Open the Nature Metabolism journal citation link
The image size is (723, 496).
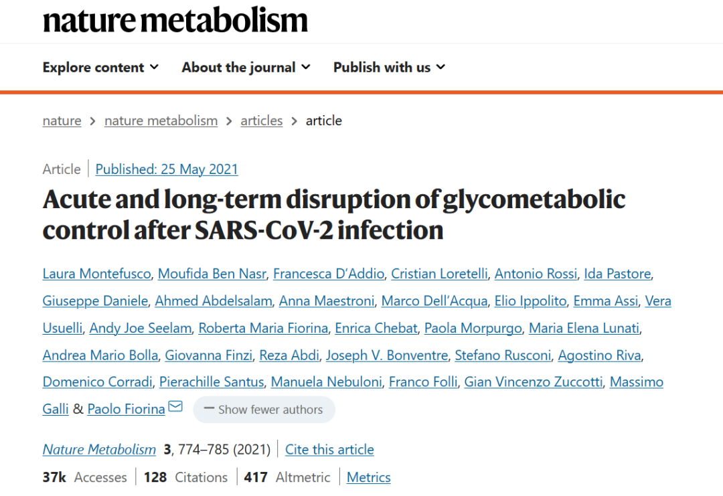(x=99, y=449)
